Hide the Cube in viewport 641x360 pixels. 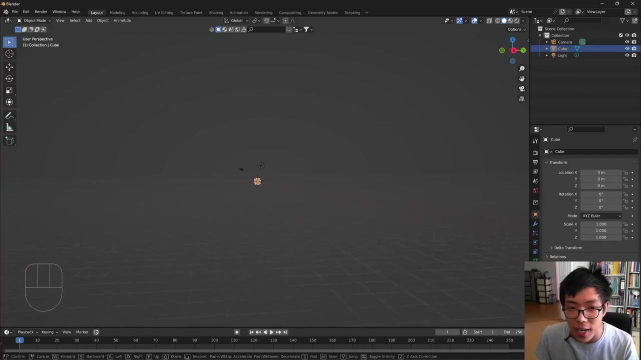(627, 48)
